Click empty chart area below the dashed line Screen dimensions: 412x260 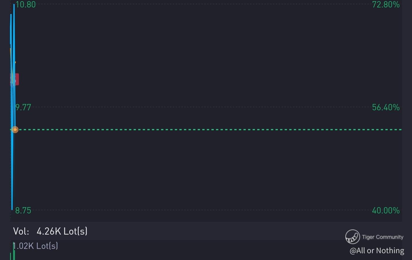pos(200,171)
